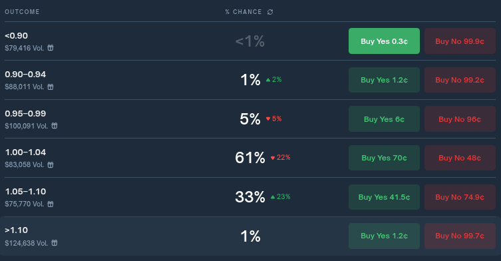The width and height of the screenshot is (501, 261).
Task: Select Buy No 74.9¢ button
Action: [460, 197]
